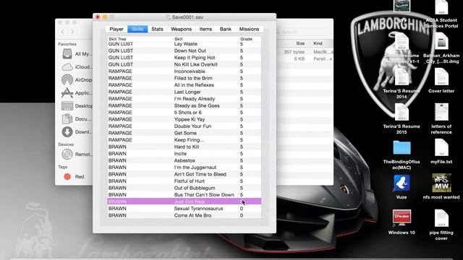The image size is (463, 260).
Task: Go to the Items tab
Action: click(205, 29)
